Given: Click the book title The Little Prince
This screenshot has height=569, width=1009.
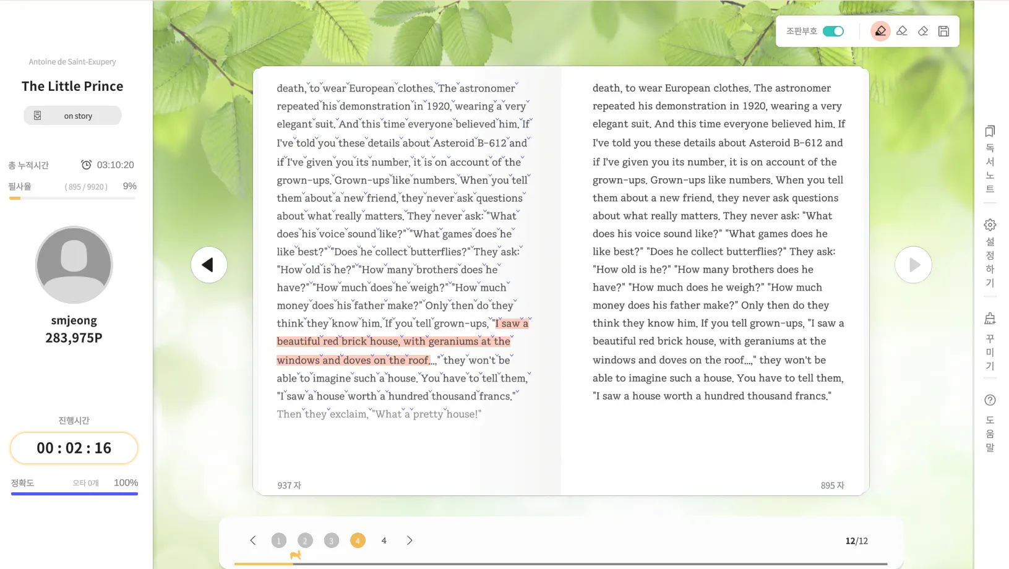Looking at the screenshot, I should tap(72, 86).
